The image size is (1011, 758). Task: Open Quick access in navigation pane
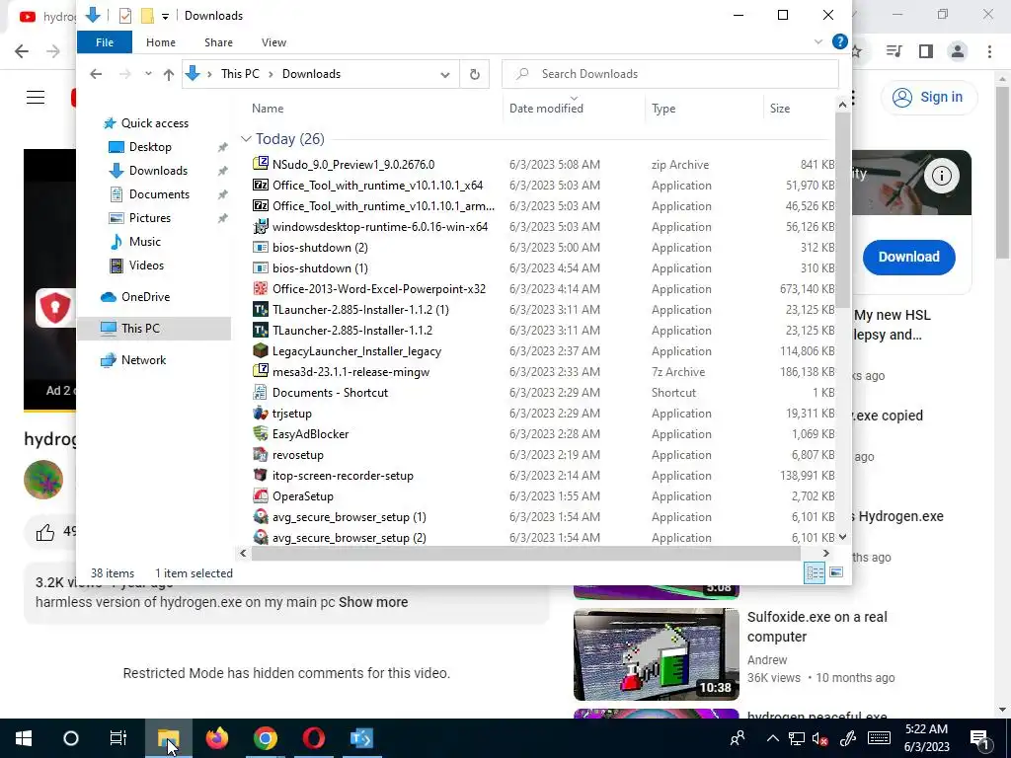click(x=155, y=123)
